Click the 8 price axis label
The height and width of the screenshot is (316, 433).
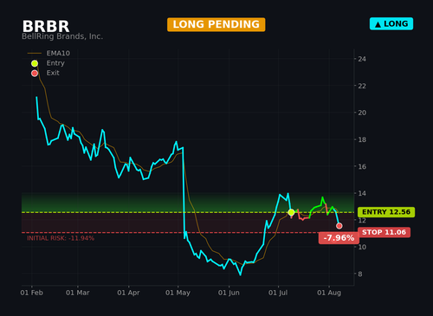[x=360, y=274]
